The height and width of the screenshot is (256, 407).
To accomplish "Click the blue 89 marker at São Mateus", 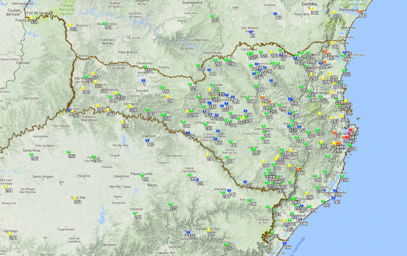I will click(x=251, y=32).
